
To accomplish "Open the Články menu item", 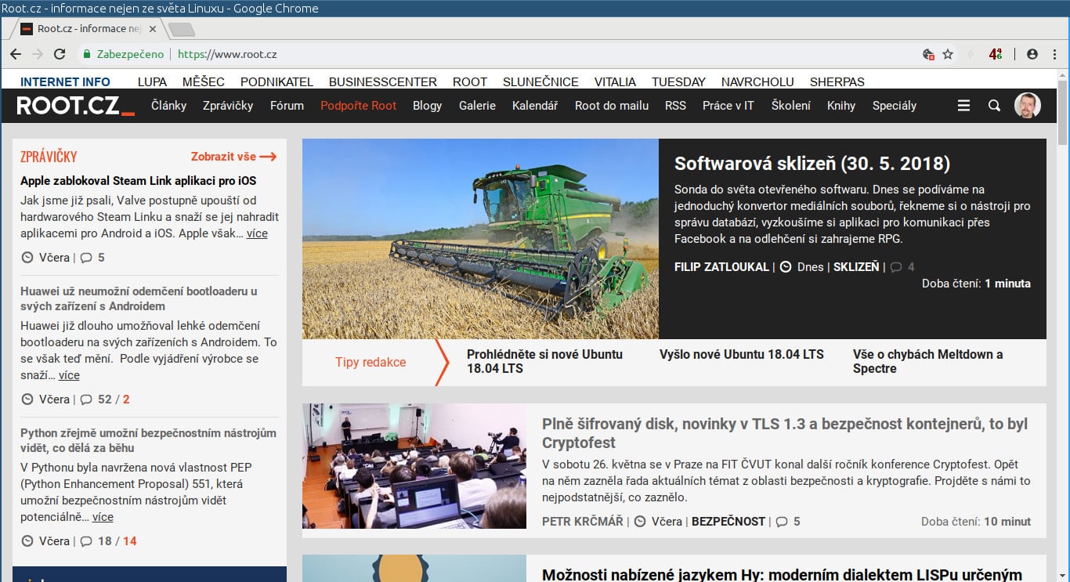I will pos(168,106).
